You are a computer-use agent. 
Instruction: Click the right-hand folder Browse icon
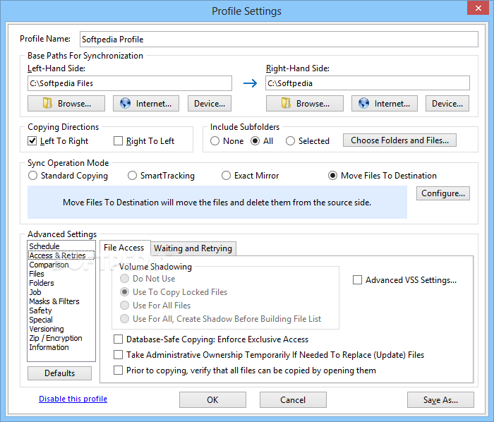coord(286,103)
